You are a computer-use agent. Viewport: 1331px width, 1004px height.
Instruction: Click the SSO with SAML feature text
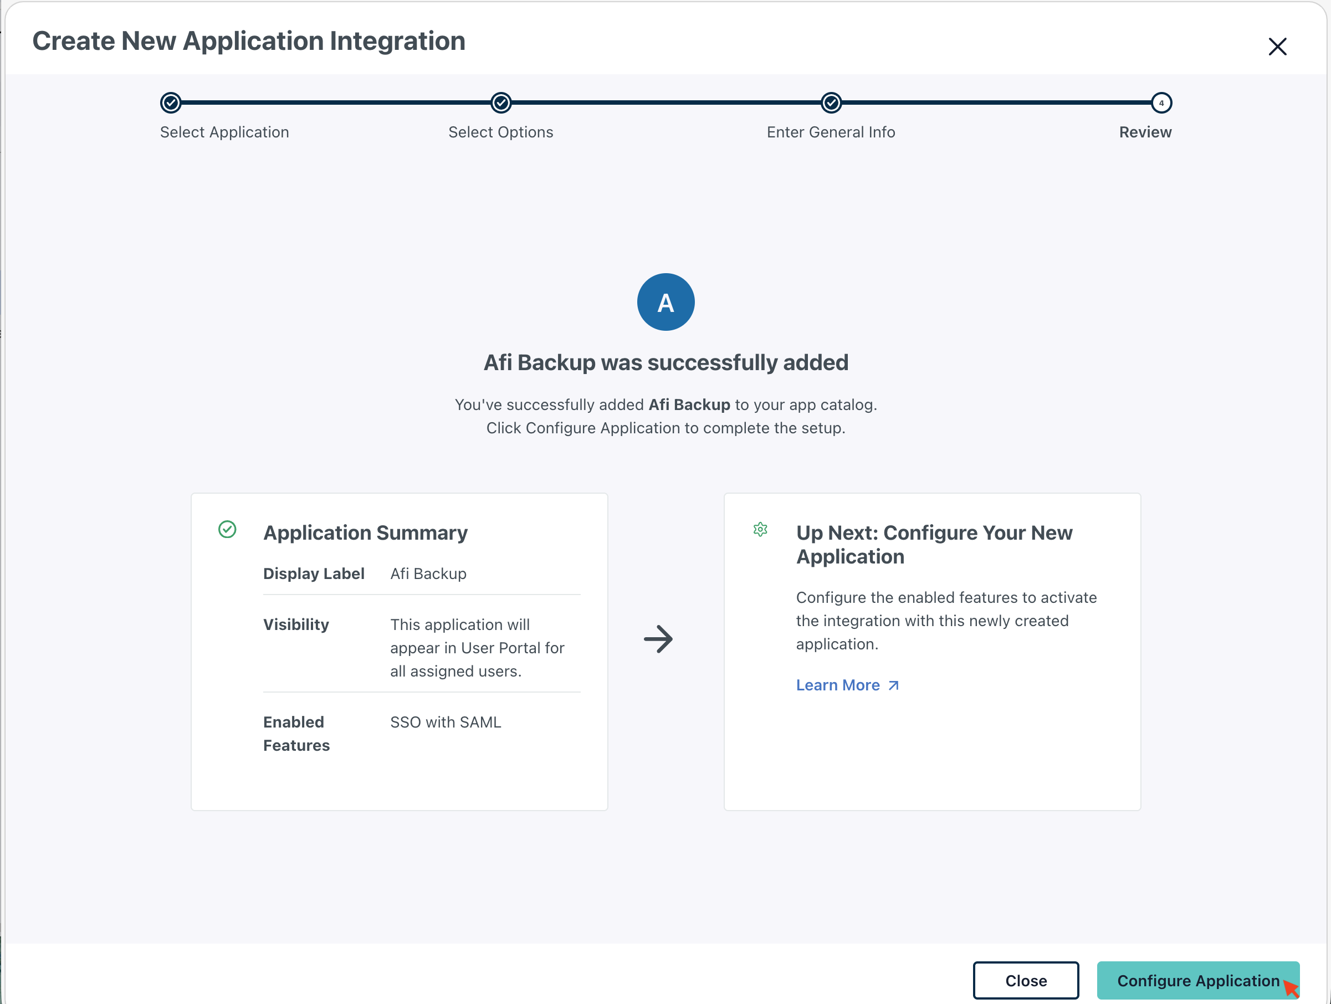point(446,722)
